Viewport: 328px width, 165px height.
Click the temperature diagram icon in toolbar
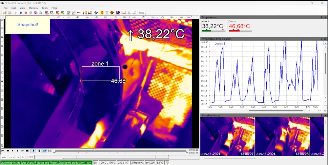click(x=74, y=13)
